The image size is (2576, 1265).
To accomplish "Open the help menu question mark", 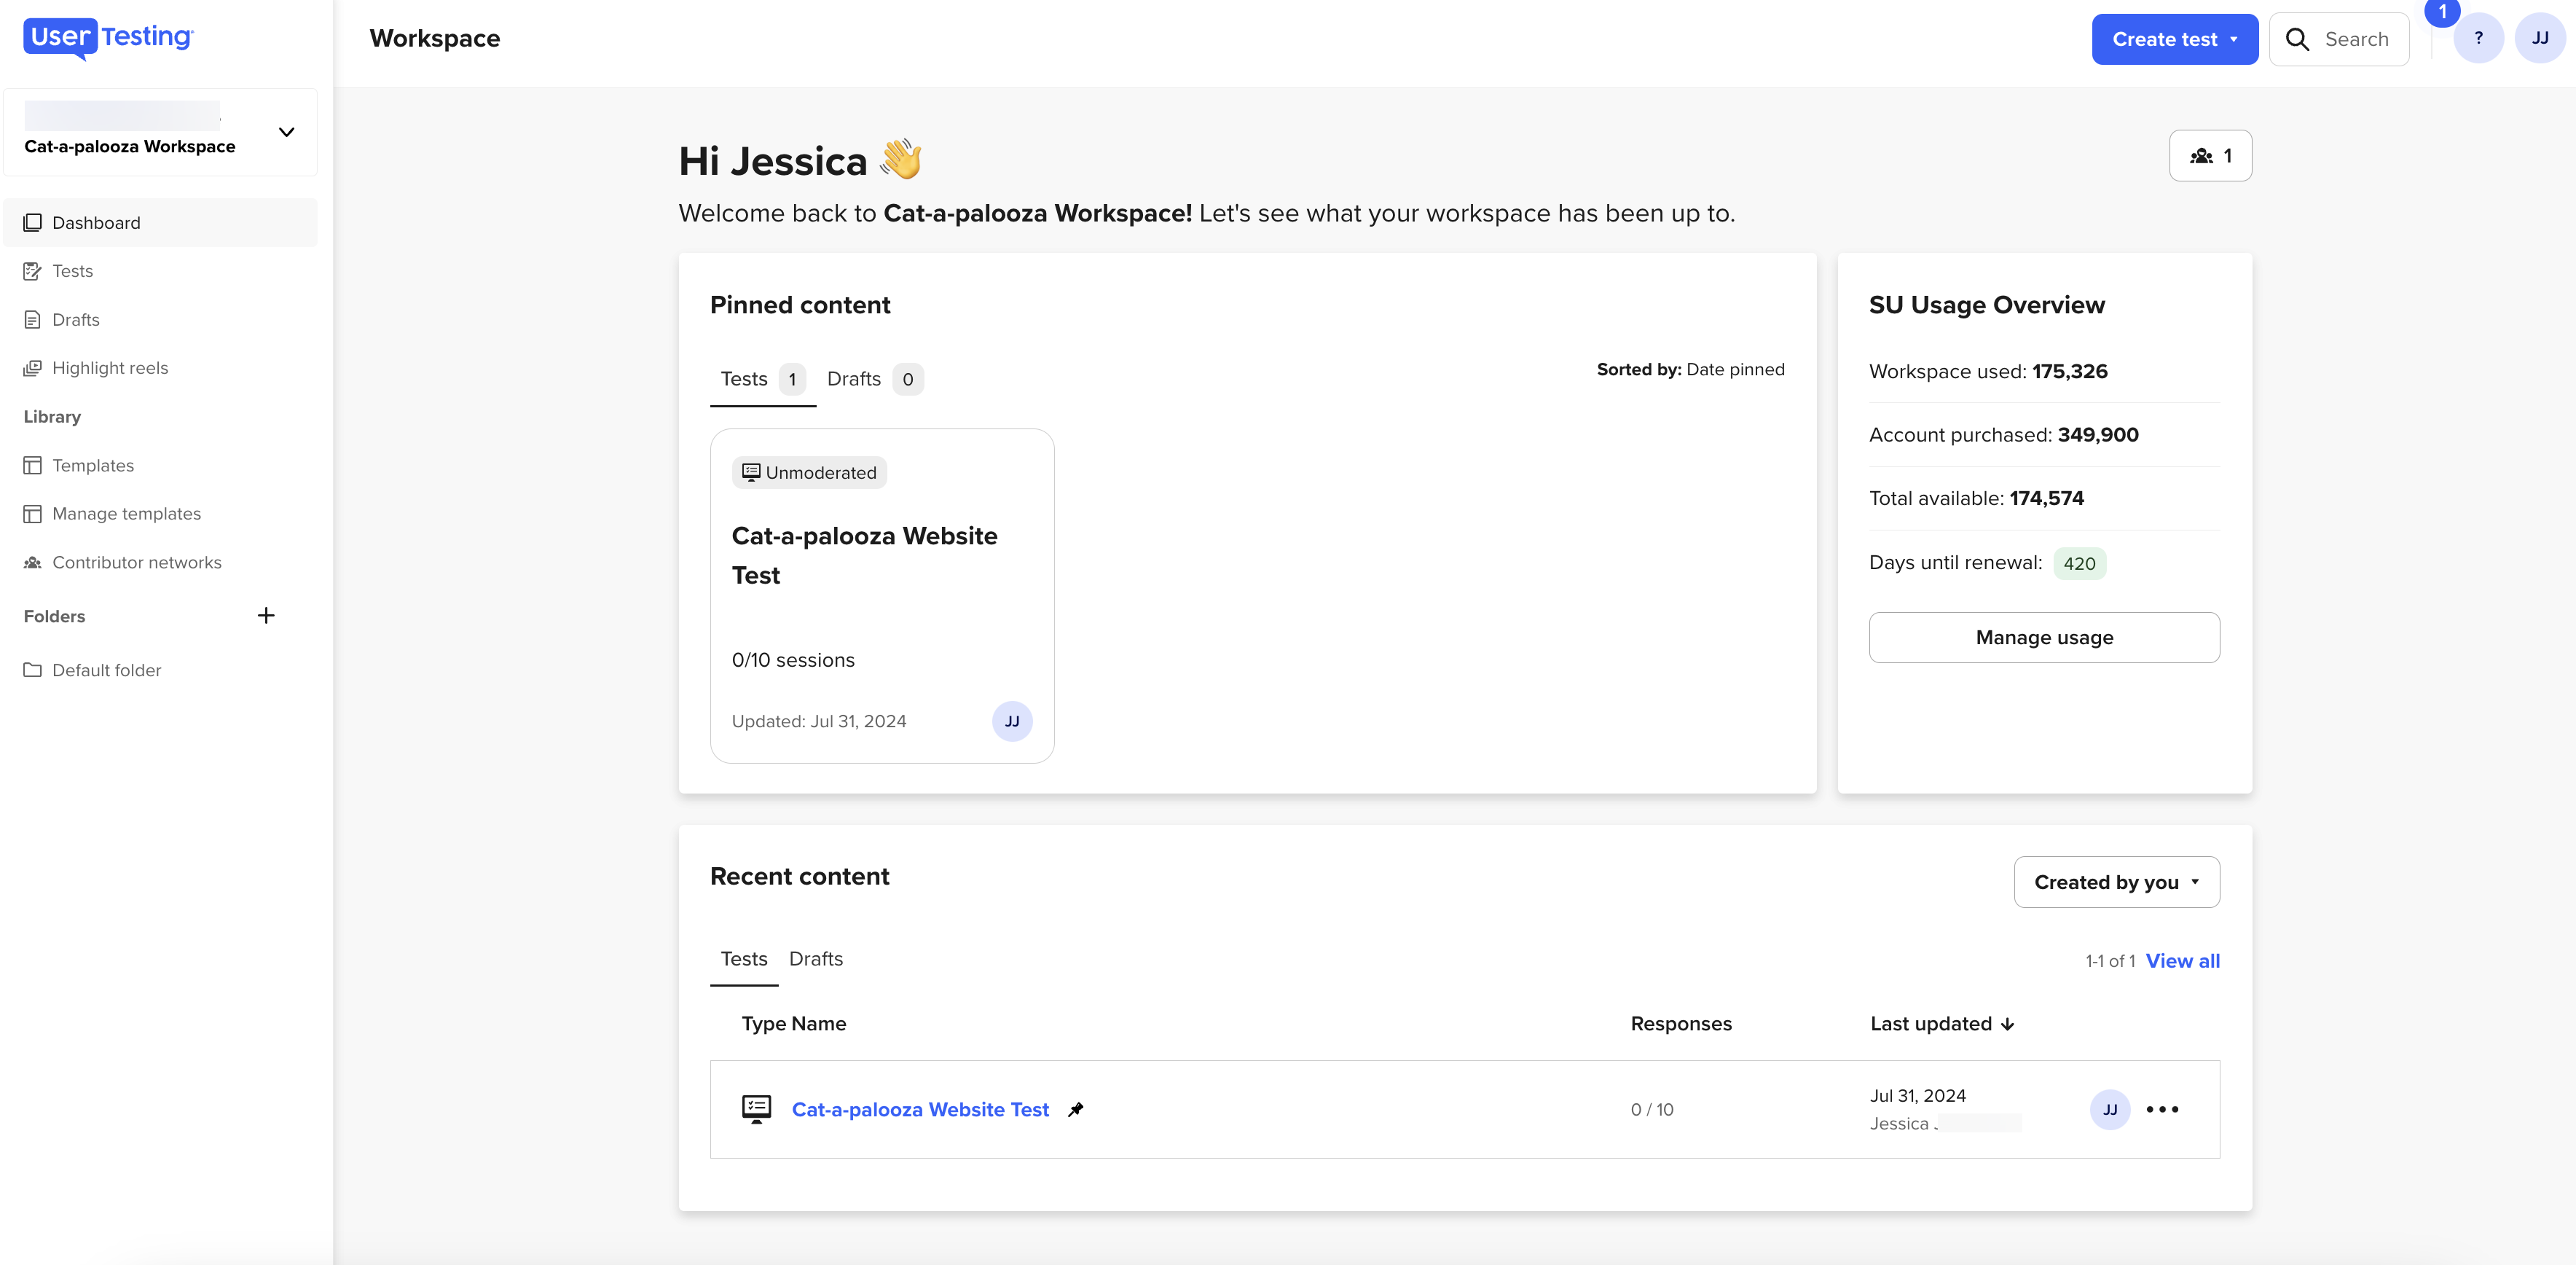I will (2479, 39).
